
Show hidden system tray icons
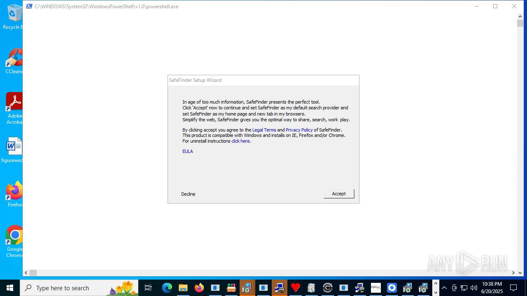pyautogui.click(x=444, y=288)
